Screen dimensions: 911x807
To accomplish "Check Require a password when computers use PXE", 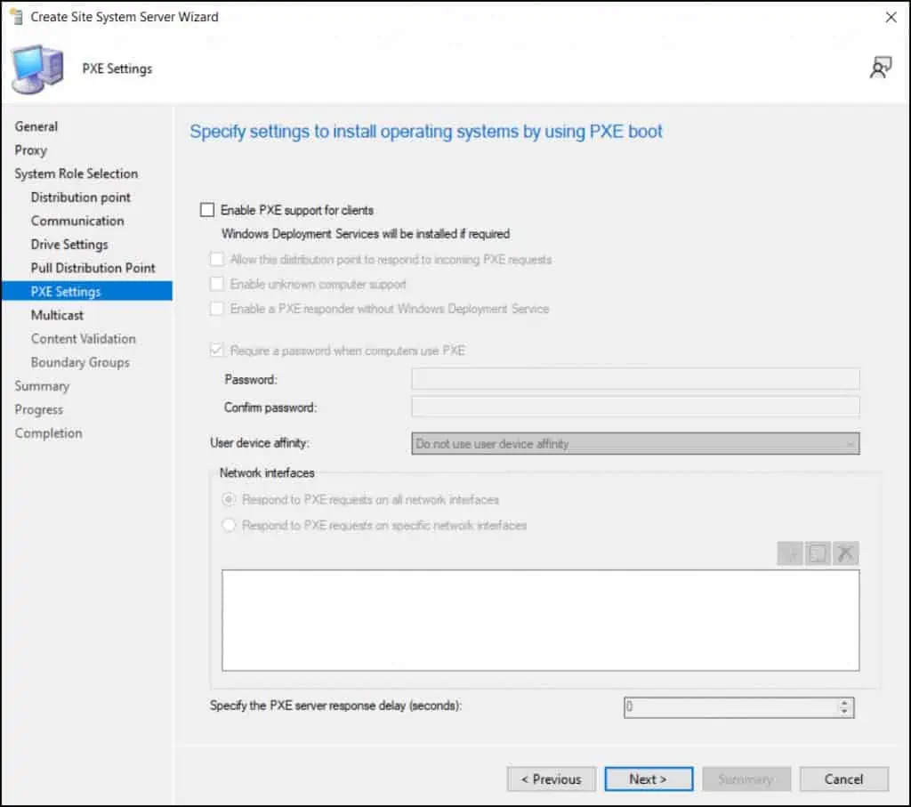I will click(216, 351).
